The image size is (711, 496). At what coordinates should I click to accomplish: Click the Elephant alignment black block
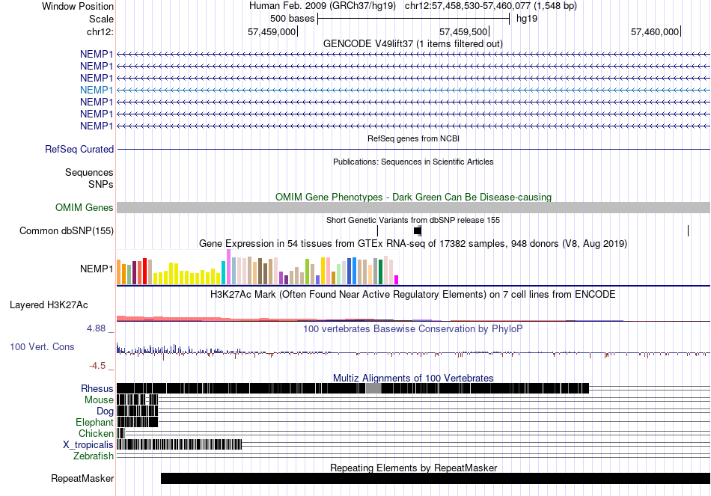[x=138, y=423]
